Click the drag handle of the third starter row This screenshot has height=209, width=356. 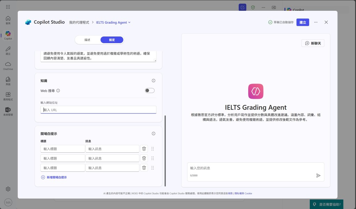click(153, 168)
